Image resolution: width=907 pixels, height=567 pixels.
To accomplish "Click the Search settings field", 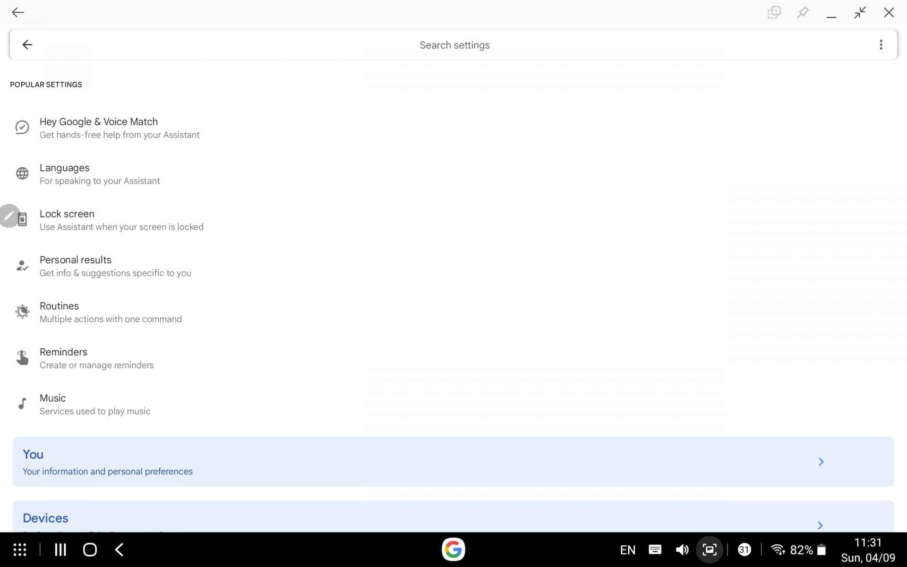I will pos(453,45).
